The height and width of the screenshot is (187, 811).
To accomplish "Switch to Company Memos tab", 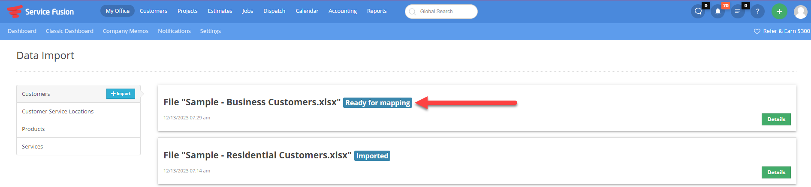I will (x=126, y=31).
